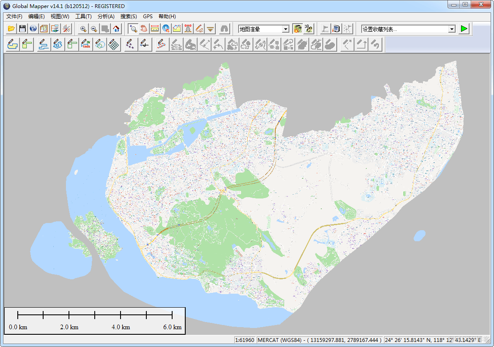Toggle the 3D view button
Viewport: 494px width, 347px height.
point(309,29)
